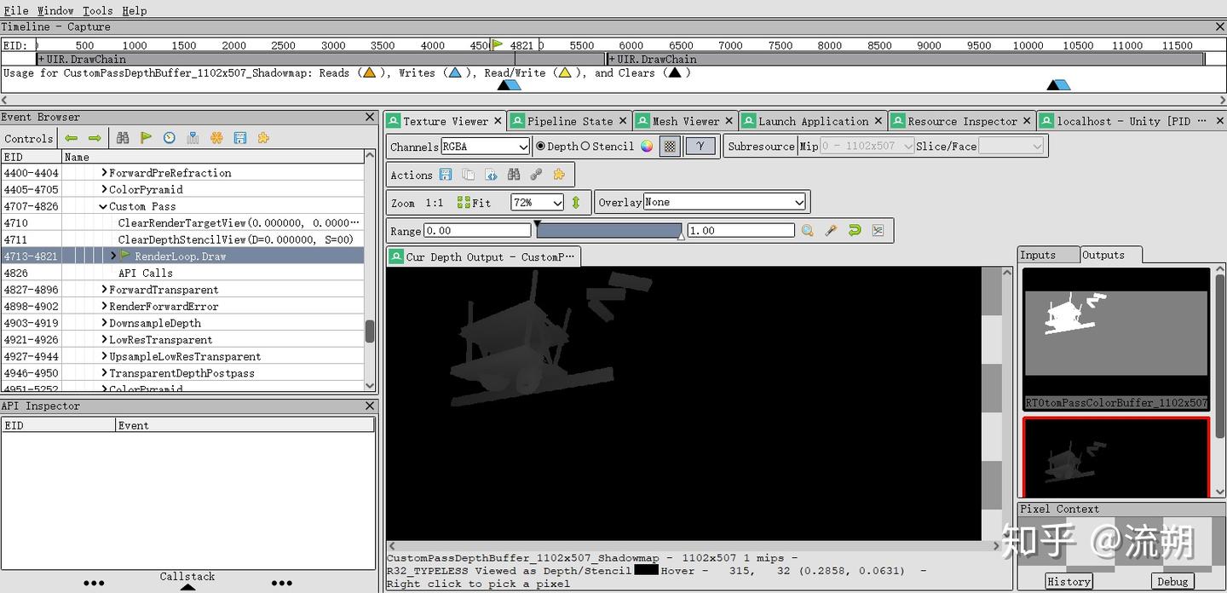Screen dimensions: 1227x593
Task: Collapse the Custom Pass tree node
Action: 103,206
